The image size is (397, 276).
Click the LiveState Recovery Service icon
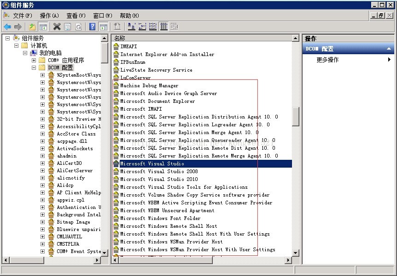[x=116, y=70]
